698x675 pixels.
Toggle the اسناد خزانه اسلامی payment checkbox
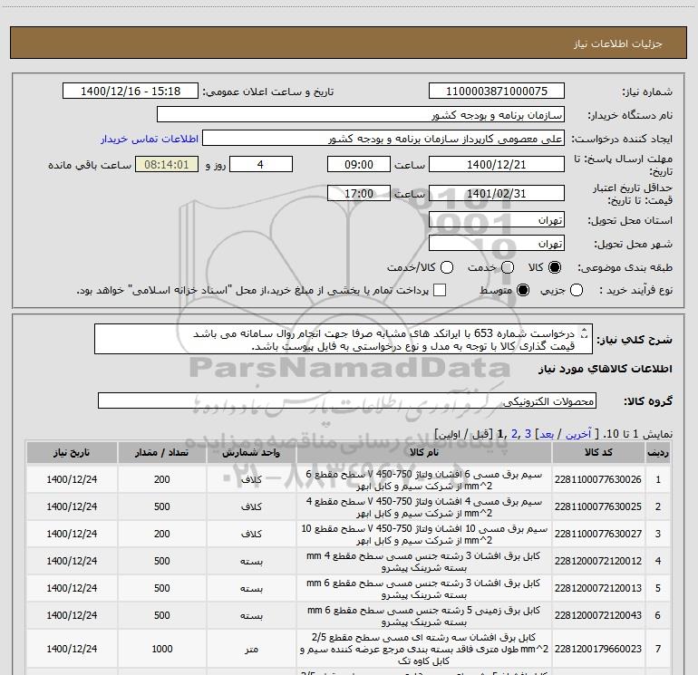tap(440, 290)
